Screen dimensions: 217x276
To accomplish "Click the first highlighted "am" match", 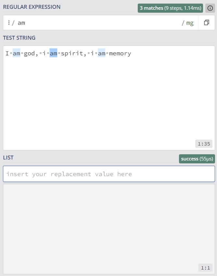I will click(x=17, y=53).
